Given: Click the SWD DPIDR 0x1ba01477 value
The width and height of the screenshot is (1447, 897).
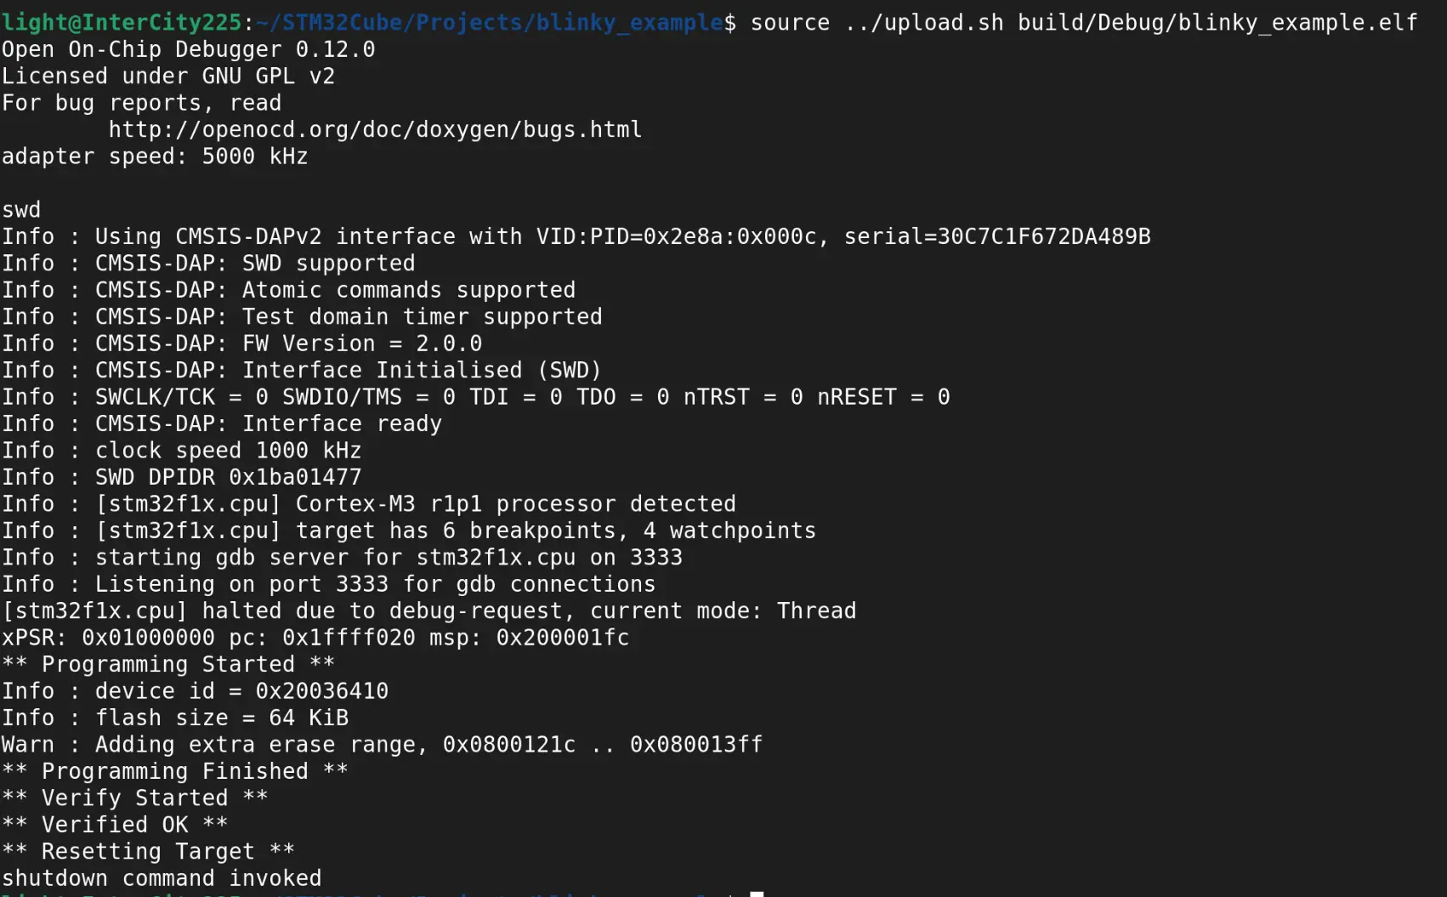Looking at the screenshot, I should 295,477.
